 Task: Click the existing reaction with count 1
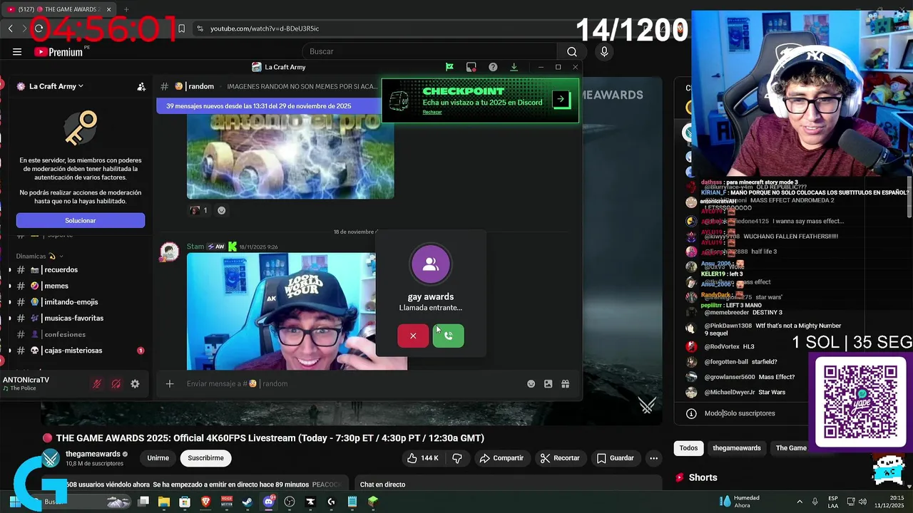(x=199, y=210)
